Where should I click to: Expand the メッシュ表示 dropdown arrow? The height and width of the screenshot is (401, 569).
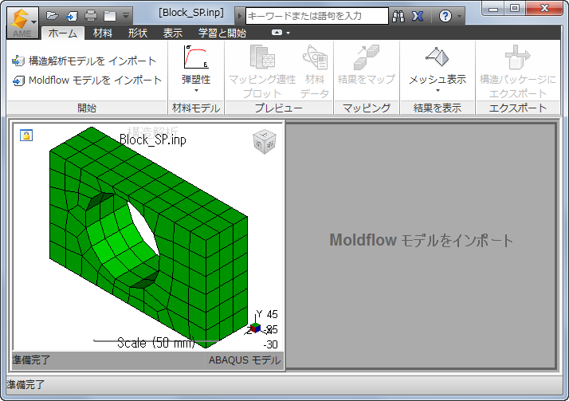pyautogui.click(x=438, y=90)
